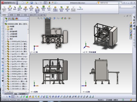Click the New document icon
This screenshot has width=137, height=102.
click(23, 3)
